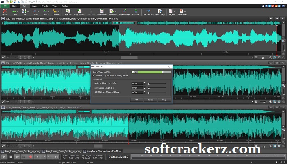287x164 pixels.
Task: Switch to the Tools ribbon tab
Action: click(55, 6)
